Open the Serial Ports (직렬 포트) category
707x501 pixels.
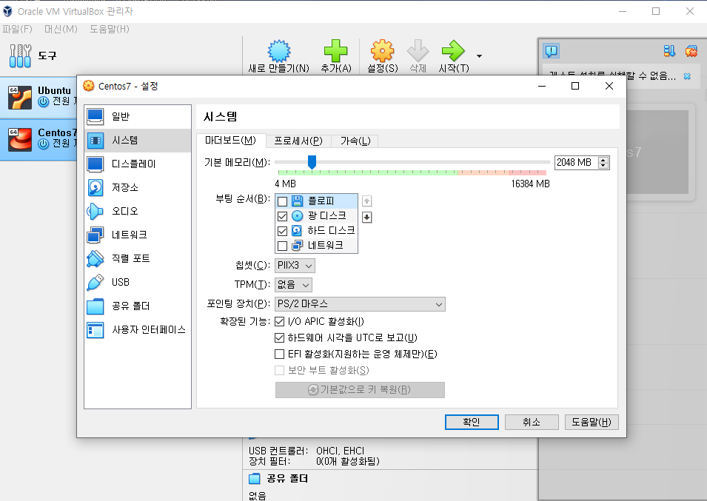point(138,258)
